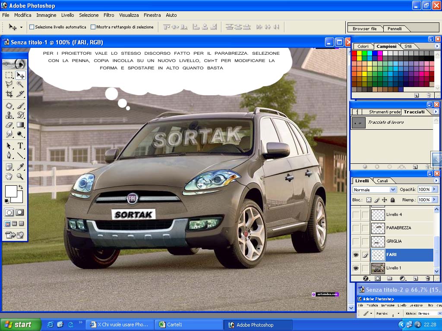Pick the Magic Wand tool
The width and height of the screenshot is (442, 331).
pyautogui.click(x=20, y=84)
